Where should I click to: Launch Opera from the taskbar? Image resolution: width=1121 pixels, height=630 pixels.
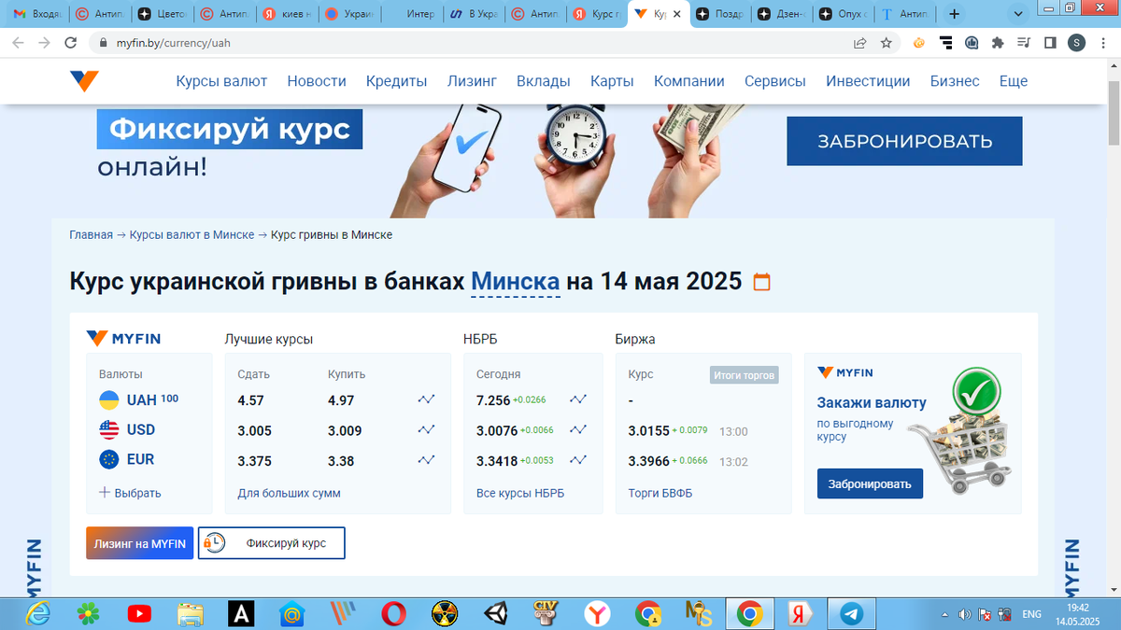[x=393, y=613]
